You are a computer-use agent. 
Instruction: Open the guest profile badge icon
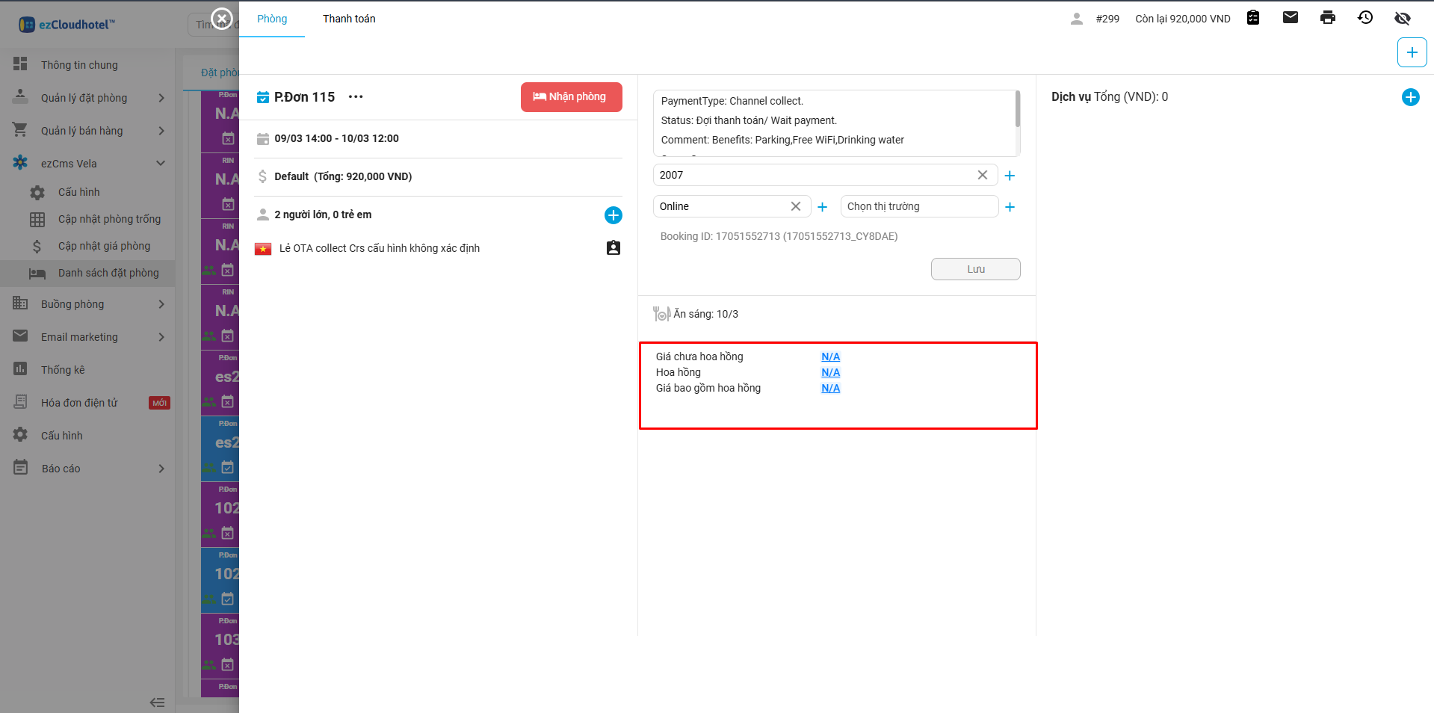[613, 248]
